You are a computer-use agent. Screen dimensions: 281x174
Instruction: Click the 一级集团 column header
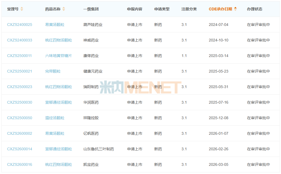point(91,9)
